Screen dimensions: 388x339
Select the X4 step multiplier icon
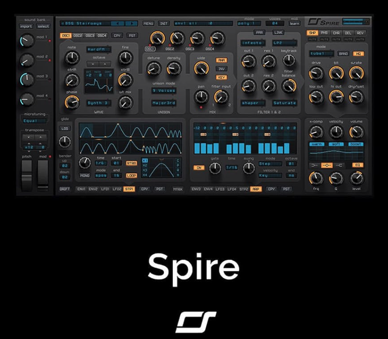[x=145, y=175]
